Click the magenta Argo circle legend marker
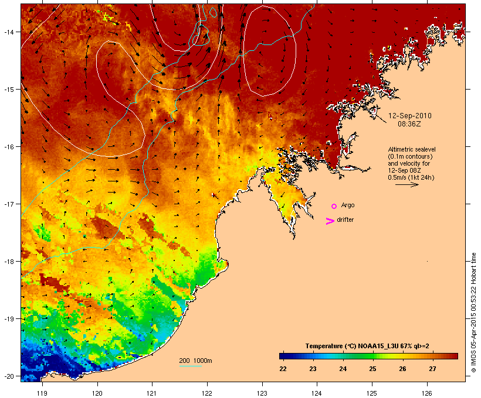 pos(334,206)
